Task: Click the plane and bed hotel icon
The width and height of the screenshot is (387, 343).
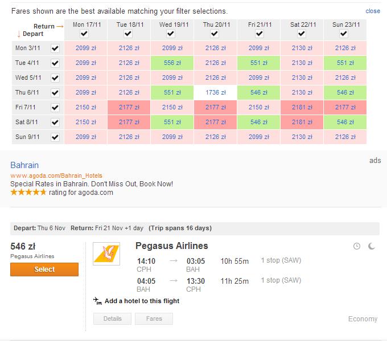Action: point(97,301)
